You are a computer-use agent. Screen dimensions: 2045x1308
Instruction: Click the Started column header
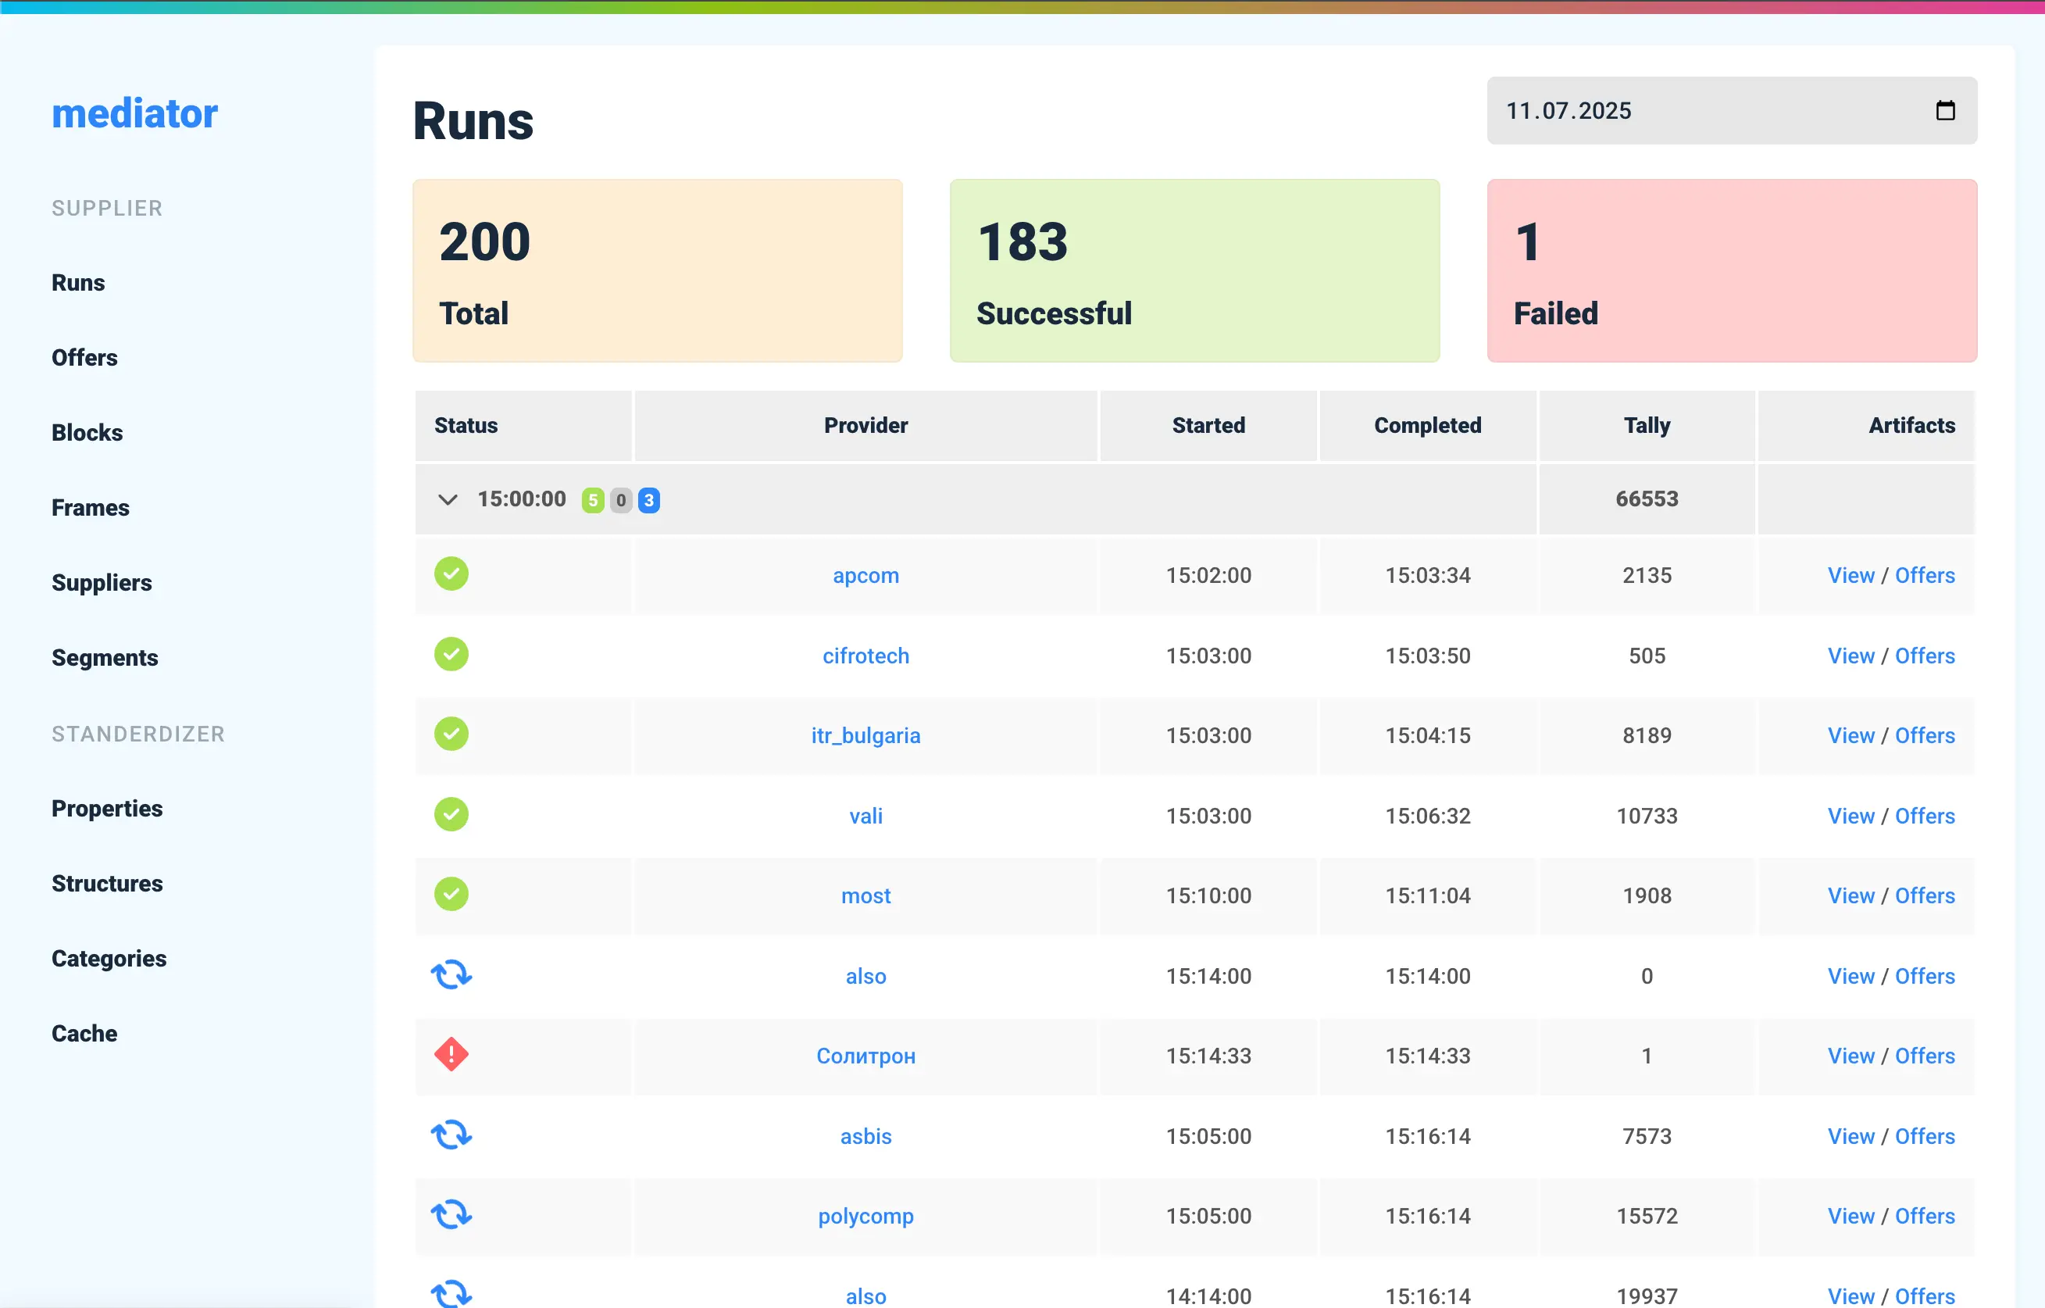(x=1208, y=426)
